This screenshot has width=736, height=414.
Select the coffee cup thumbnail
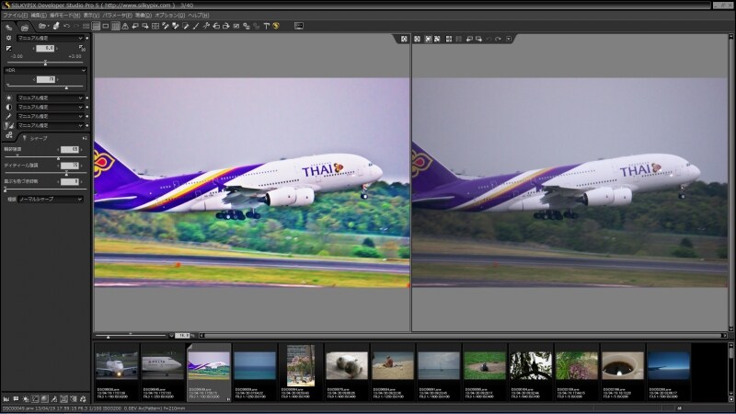(x=623, y=365)
